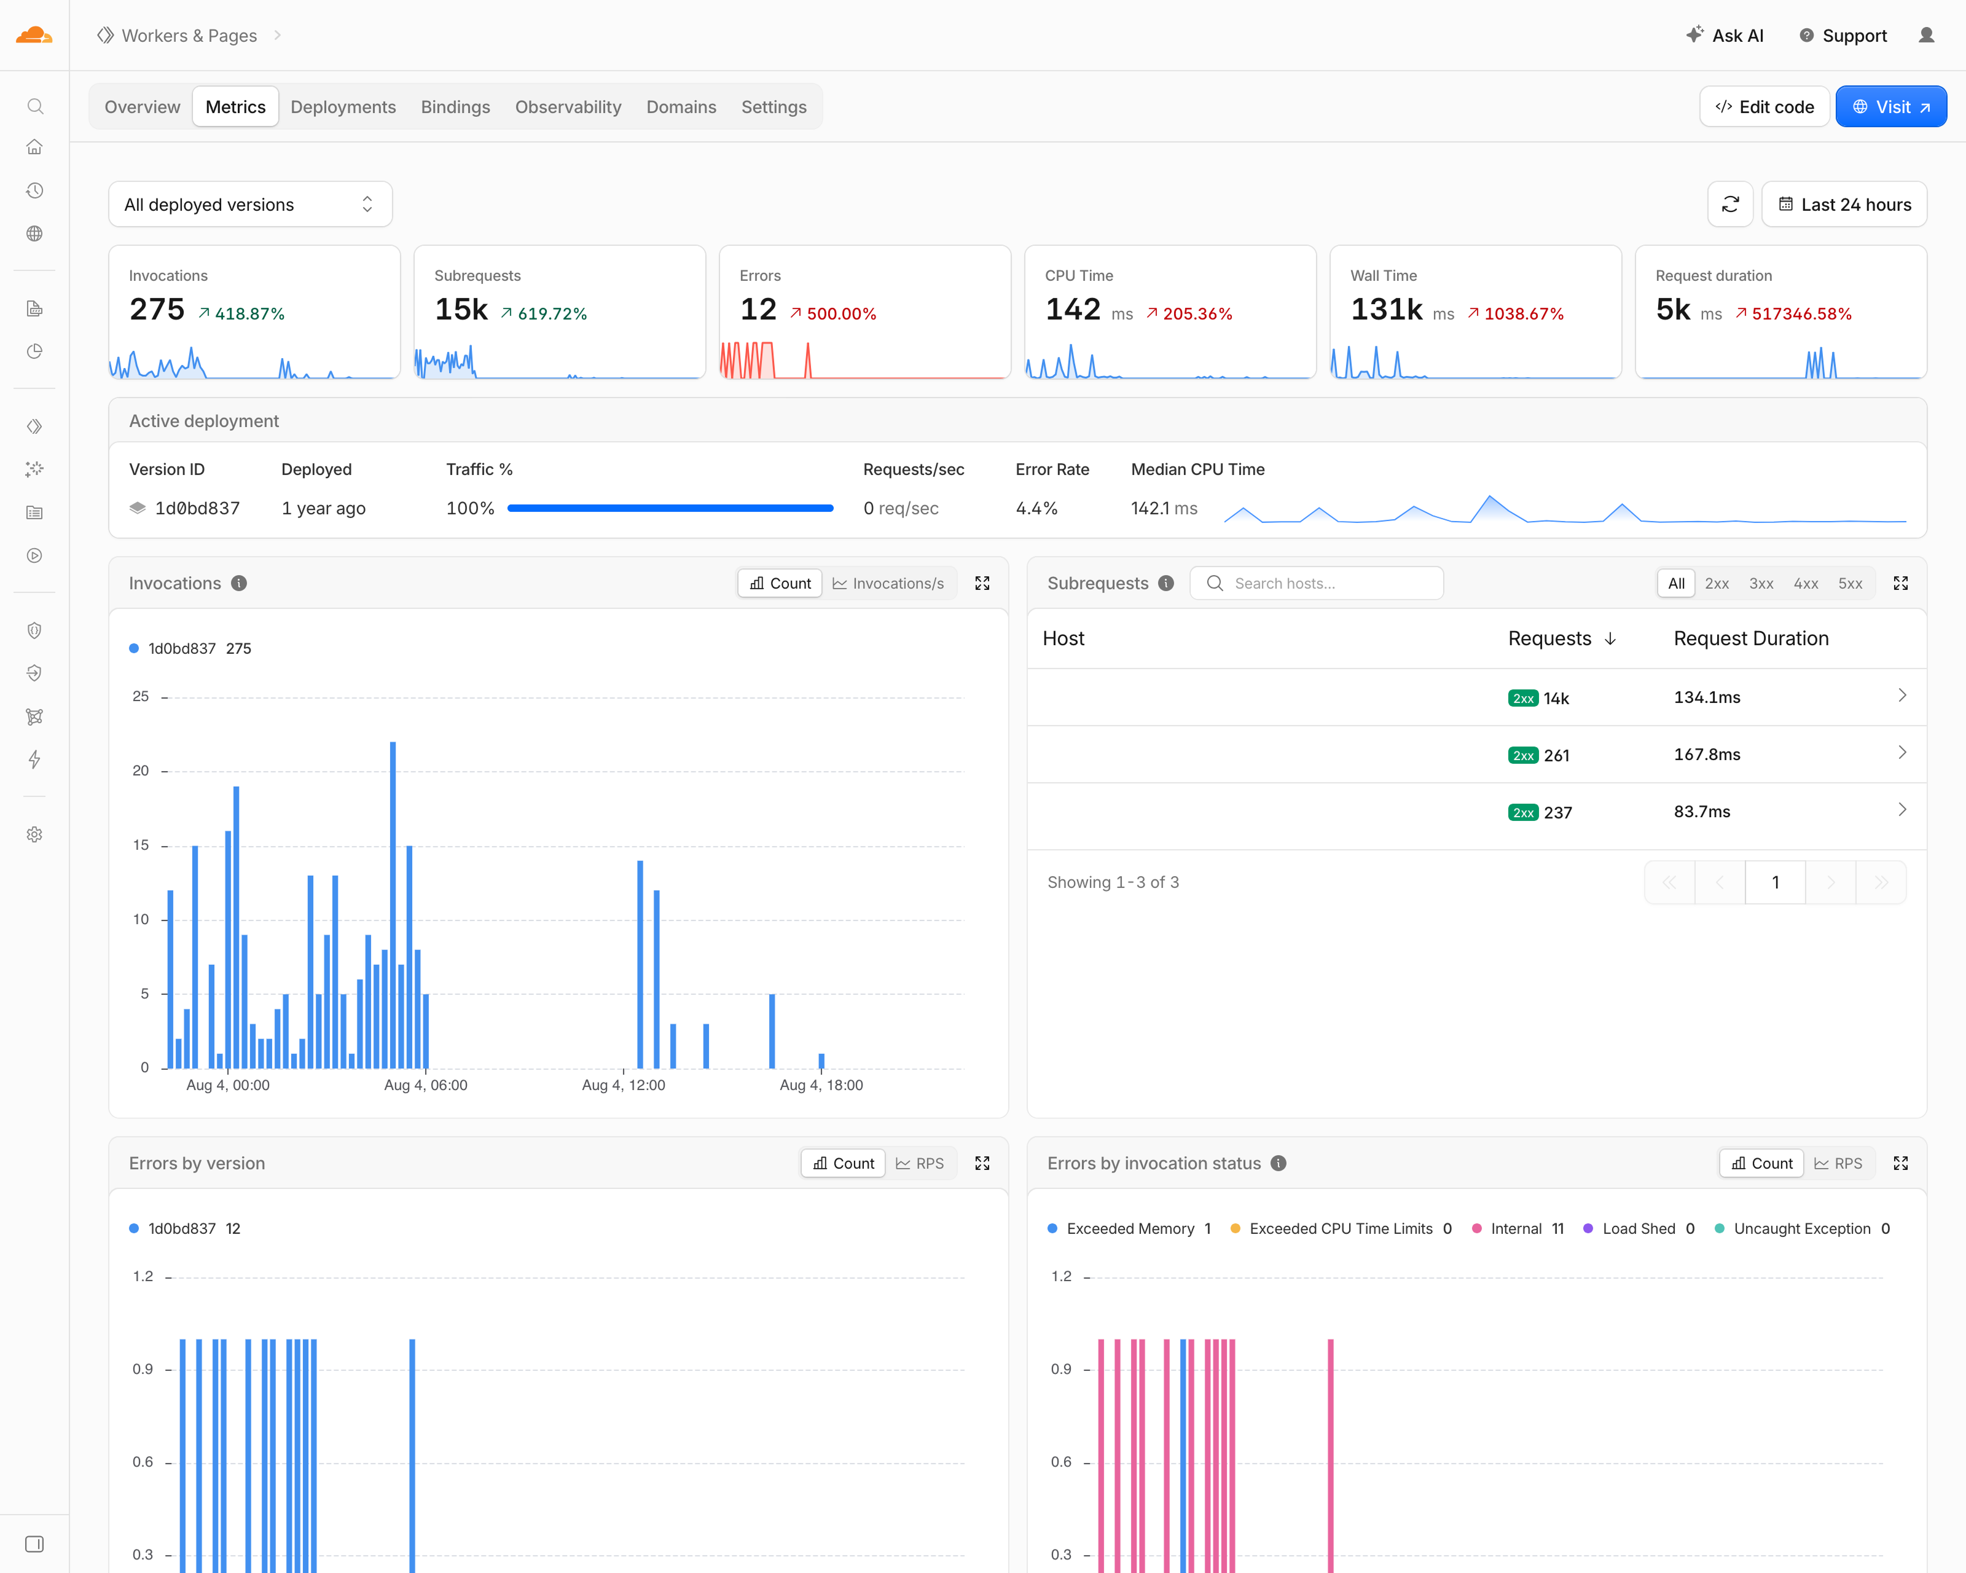This screenshot has height=1573, width=1966.
Task: Expand Invocations chart to fullscreen
Action: (982, 584)
